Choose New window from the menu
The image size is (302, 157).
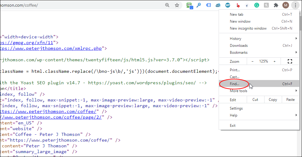tap(259, 21)
